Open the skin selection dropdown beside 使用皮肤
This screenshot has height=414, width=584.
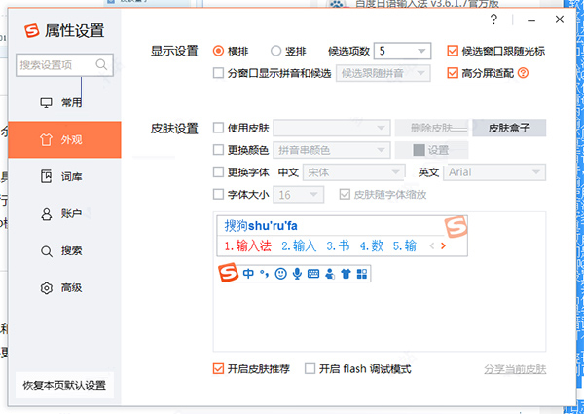pyautogui.click(x=332, y=128)
